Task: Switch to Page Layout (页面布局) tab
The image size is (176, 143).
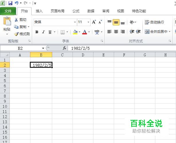Action: (x=57, y=11)
